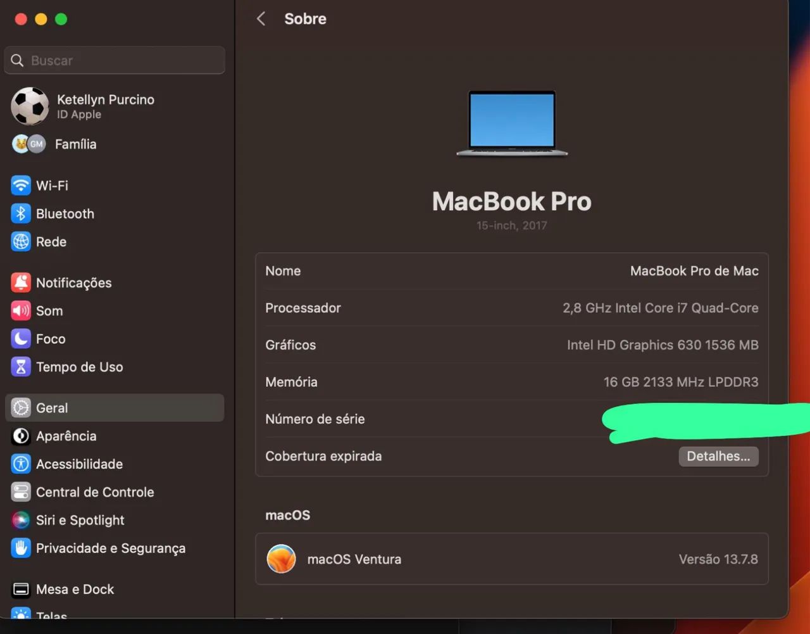Open Família sidebar entry
Image resolution: width=810 pixels, height=634 pixels.
click(x=115, y=144)
